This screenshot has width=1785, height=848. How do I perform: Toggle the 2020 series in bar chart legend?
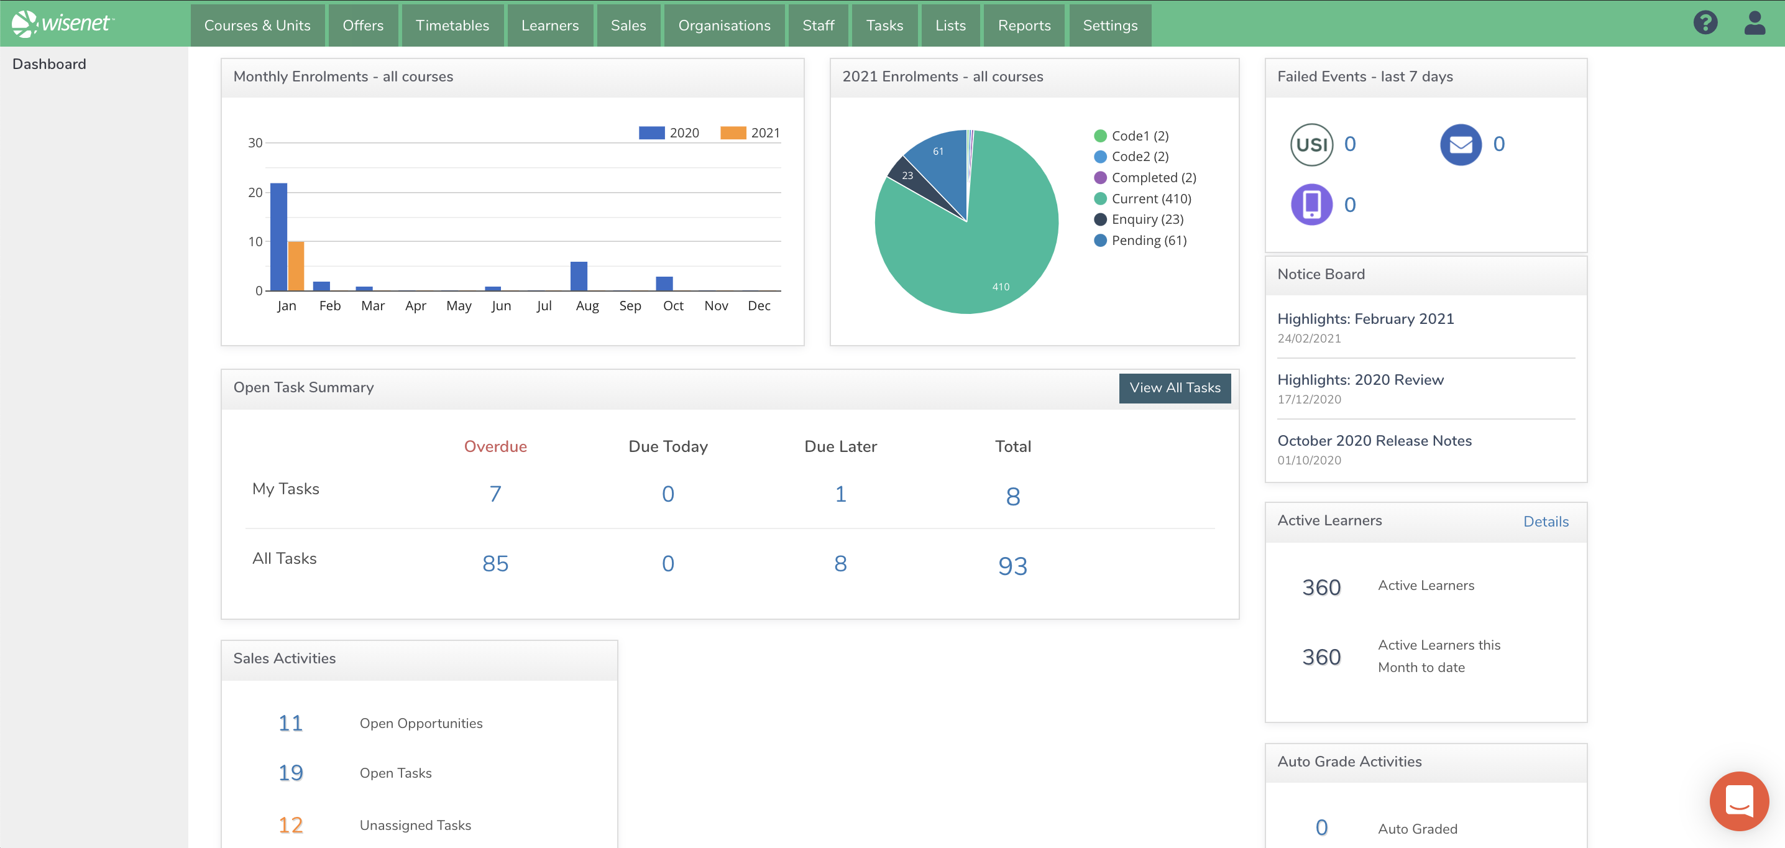click(669, 132)
